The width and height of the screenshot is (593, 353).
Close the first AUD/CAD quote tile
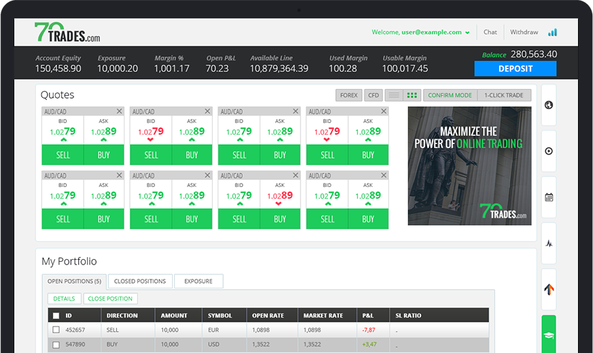tap(119, 112)
